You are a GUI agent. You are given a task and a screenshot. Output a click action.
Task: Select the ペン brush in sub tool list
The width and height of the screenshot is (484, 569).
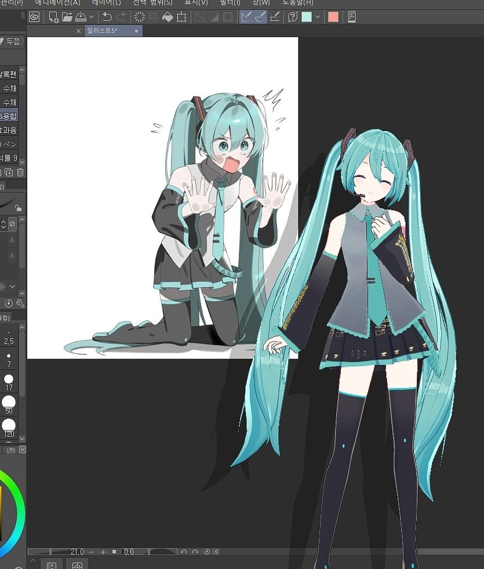(9, 144)
